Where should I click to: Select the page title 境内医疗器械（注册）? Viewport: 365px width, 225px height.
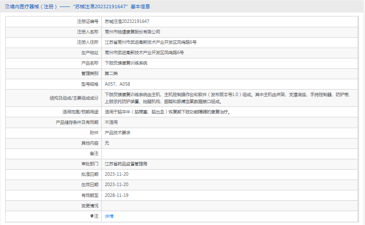coord(33,6)
